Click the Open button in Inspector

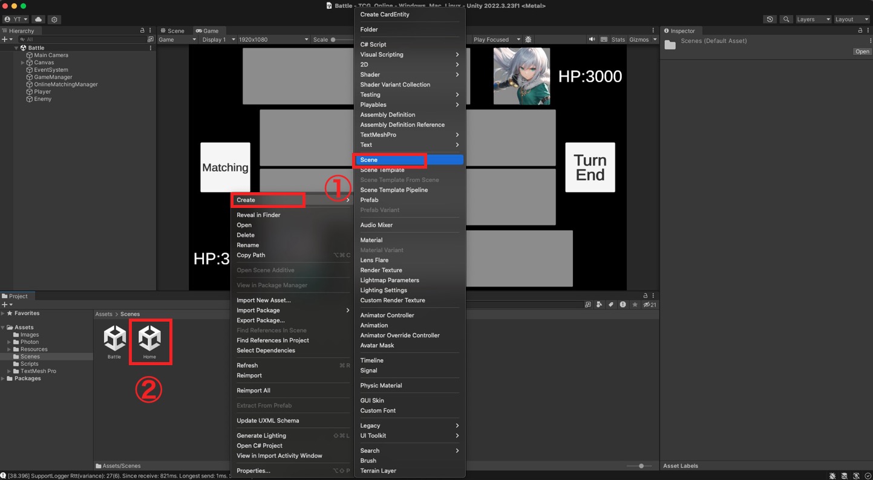click(862, 51)
